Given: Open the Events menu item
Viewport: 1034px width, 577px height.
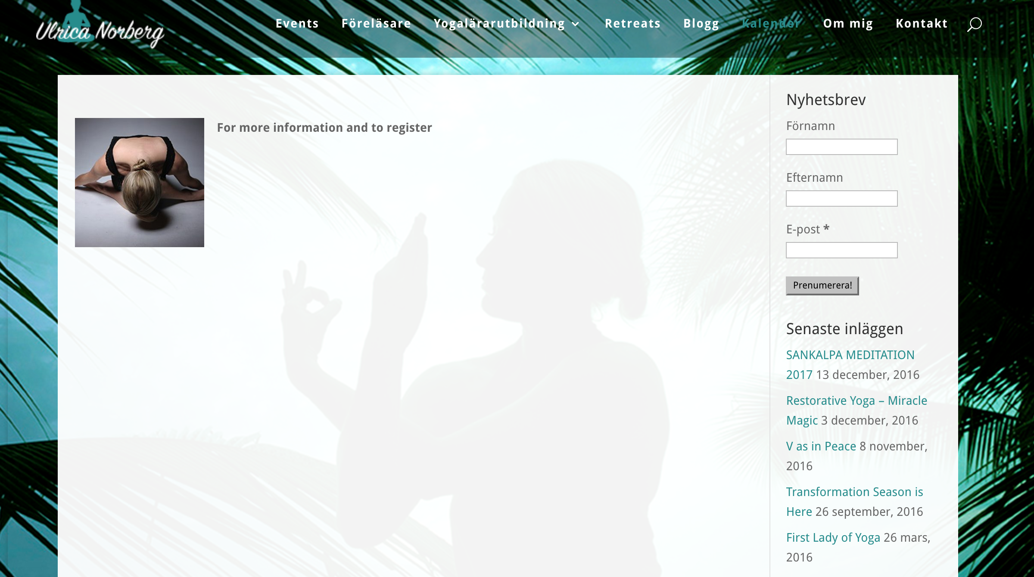Looking at the screenshot, I should coord(297,24).
